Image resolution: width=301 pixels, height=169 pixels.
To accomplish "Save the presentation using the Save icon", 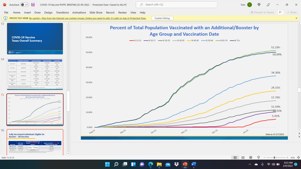I will [33, 4].
